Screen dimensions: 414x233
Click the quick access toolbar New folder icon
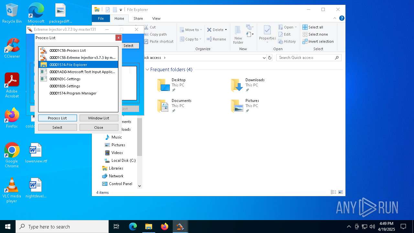(x=115, y=10)
